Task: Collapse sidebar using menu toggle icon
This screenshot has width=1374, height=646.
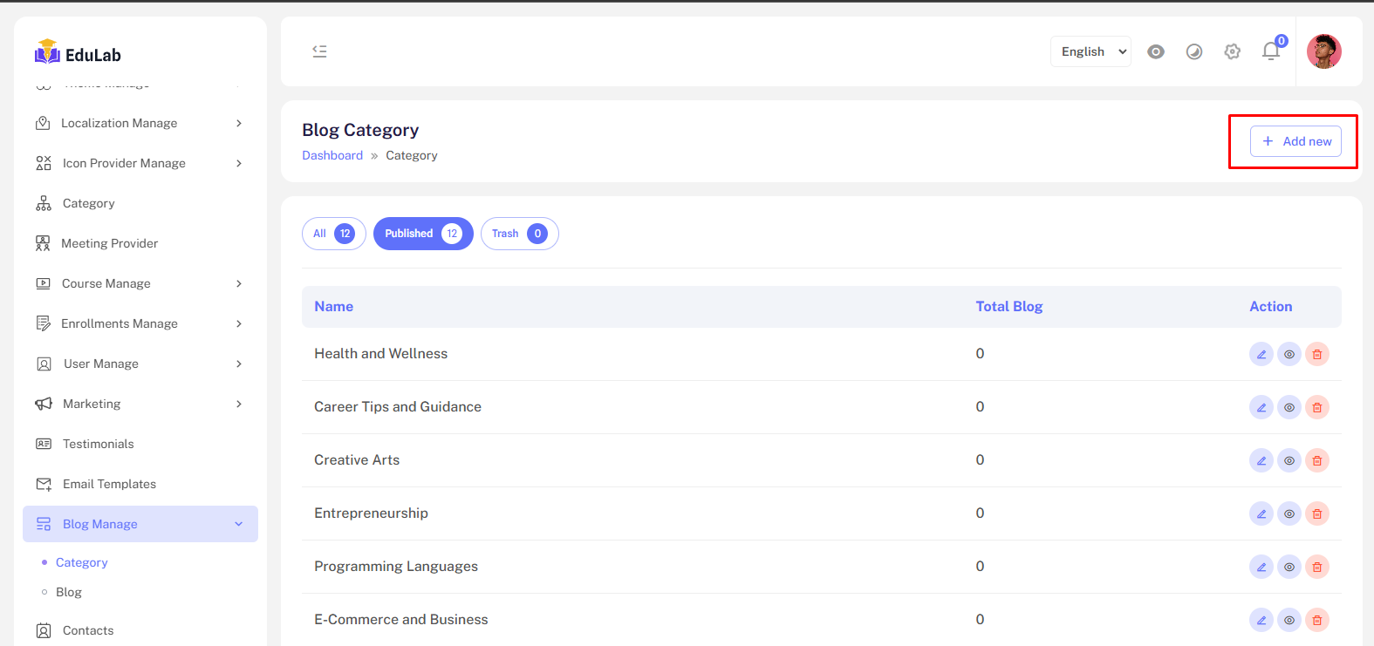Action: click(319, 51)
